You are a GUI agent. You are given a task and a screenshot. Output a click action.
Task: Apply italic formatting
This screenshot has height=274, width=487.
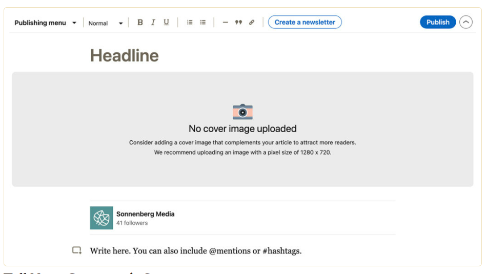click(x=153, y=23)
